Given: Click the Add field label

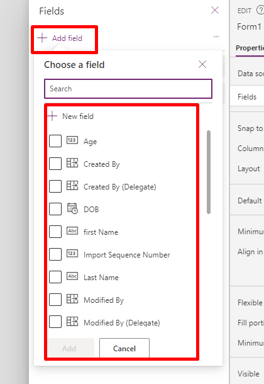Looking at the screenshot, I should pyautogui.click(x=67, y=38).
